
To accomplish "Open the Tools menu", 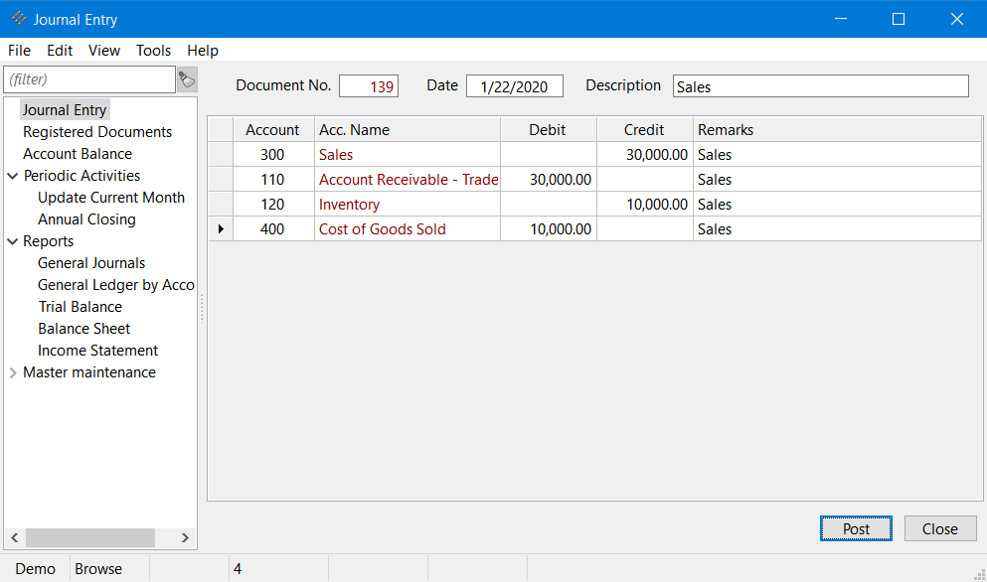I will (153, 51).
